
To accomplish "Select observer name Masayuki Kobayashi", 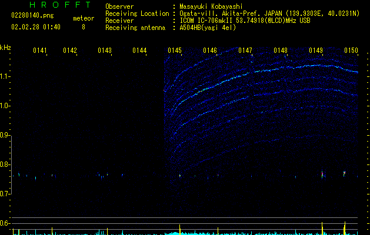I will (211, 6).
